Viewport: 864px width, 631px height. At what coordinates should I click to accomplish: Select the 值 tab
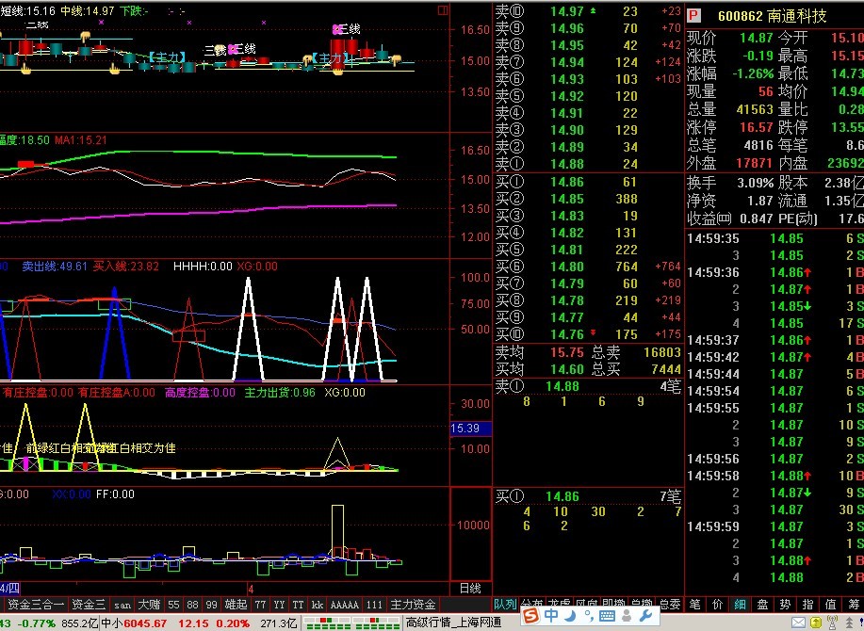tap(830, 605)
